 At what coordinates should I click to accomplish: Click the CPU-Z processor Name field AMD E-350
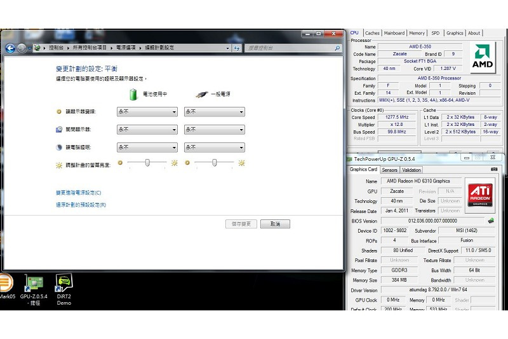(420, 46)
